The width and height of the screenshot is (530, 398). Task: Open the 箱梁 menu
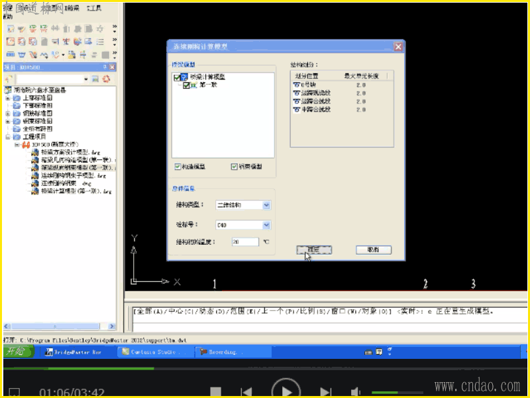point(72,8)
